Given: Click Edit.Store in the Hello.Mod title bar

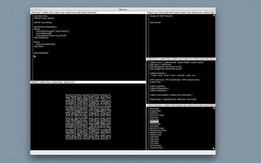Looking at the screenshot, I should pyautogui.click(x=91, y=12).
